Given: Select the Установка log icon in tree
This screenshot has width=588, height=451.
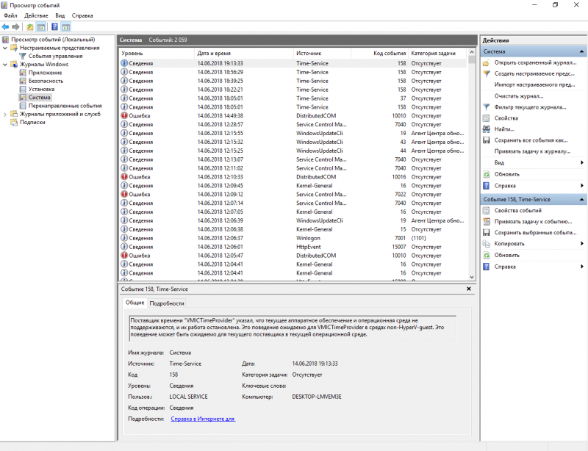Looking at the screenshot, I should (23, 89).
